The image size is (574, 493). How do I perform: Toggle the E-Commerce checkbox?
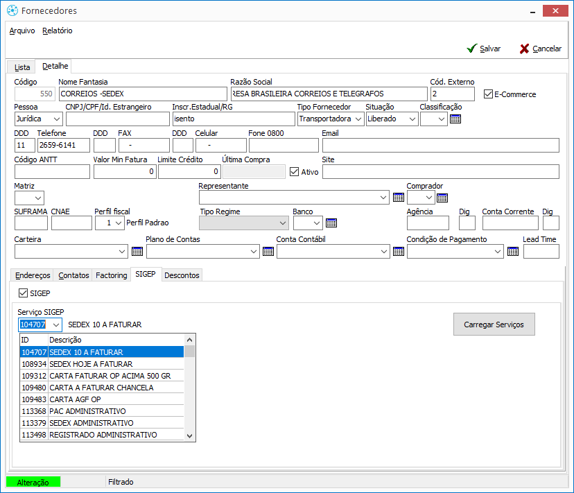pos(488,94)
